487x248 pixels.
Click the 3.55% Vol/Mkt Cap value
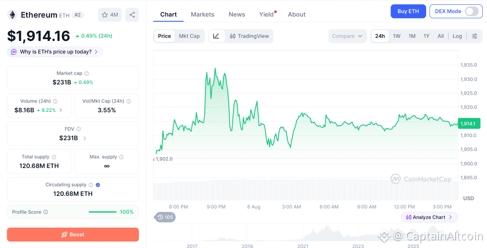click(107, 110)
